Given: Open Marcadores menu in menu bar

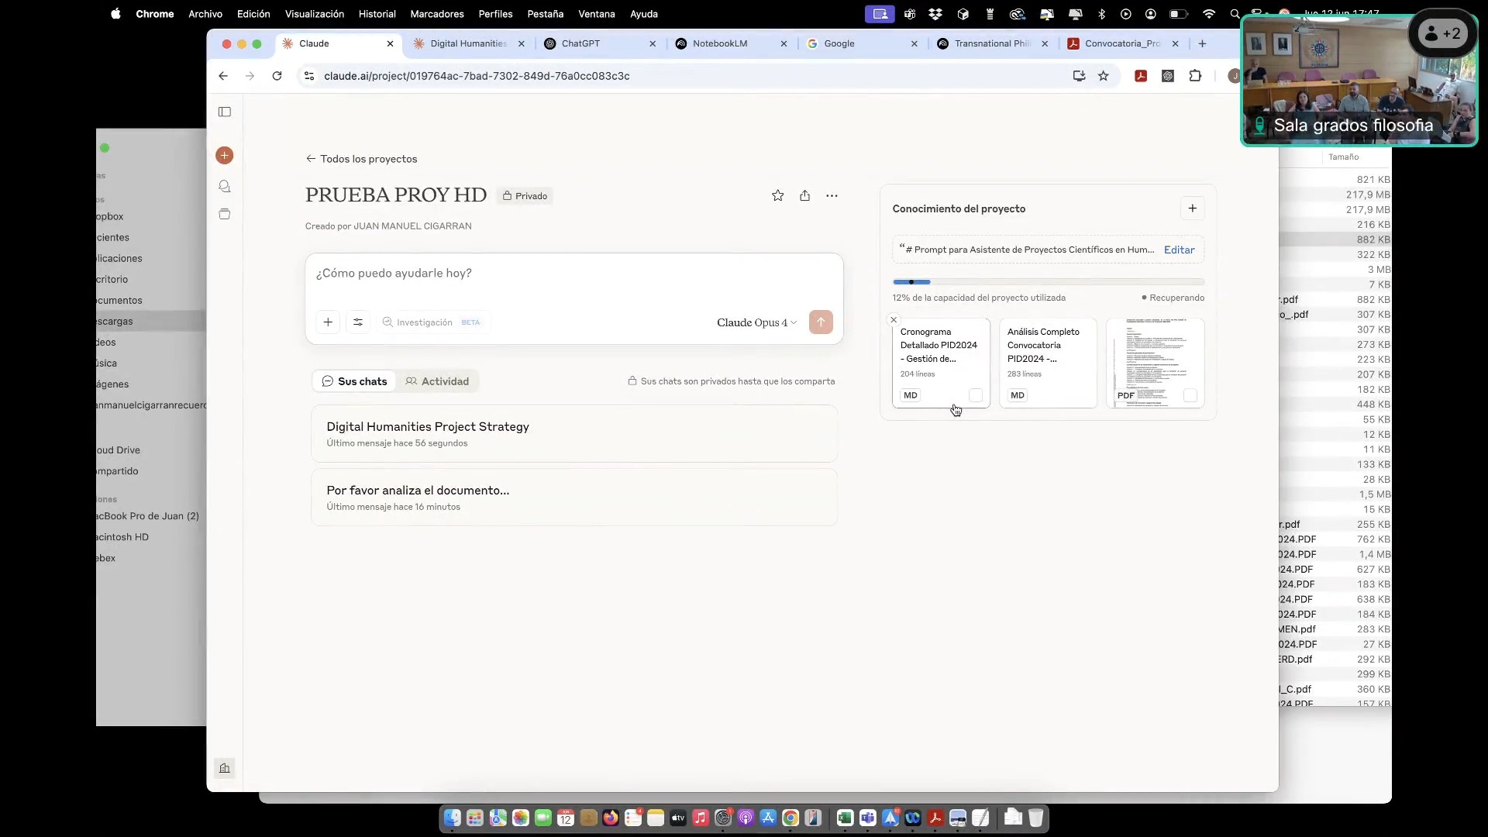Looking at the screenshot, I should click(x=437, y=14).
